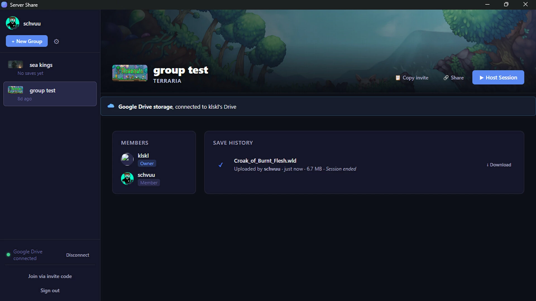The image size is (536, 301).
Task: Download the Croak_of_Burnt_Flesh.wld save
Action: click(499, 165)
